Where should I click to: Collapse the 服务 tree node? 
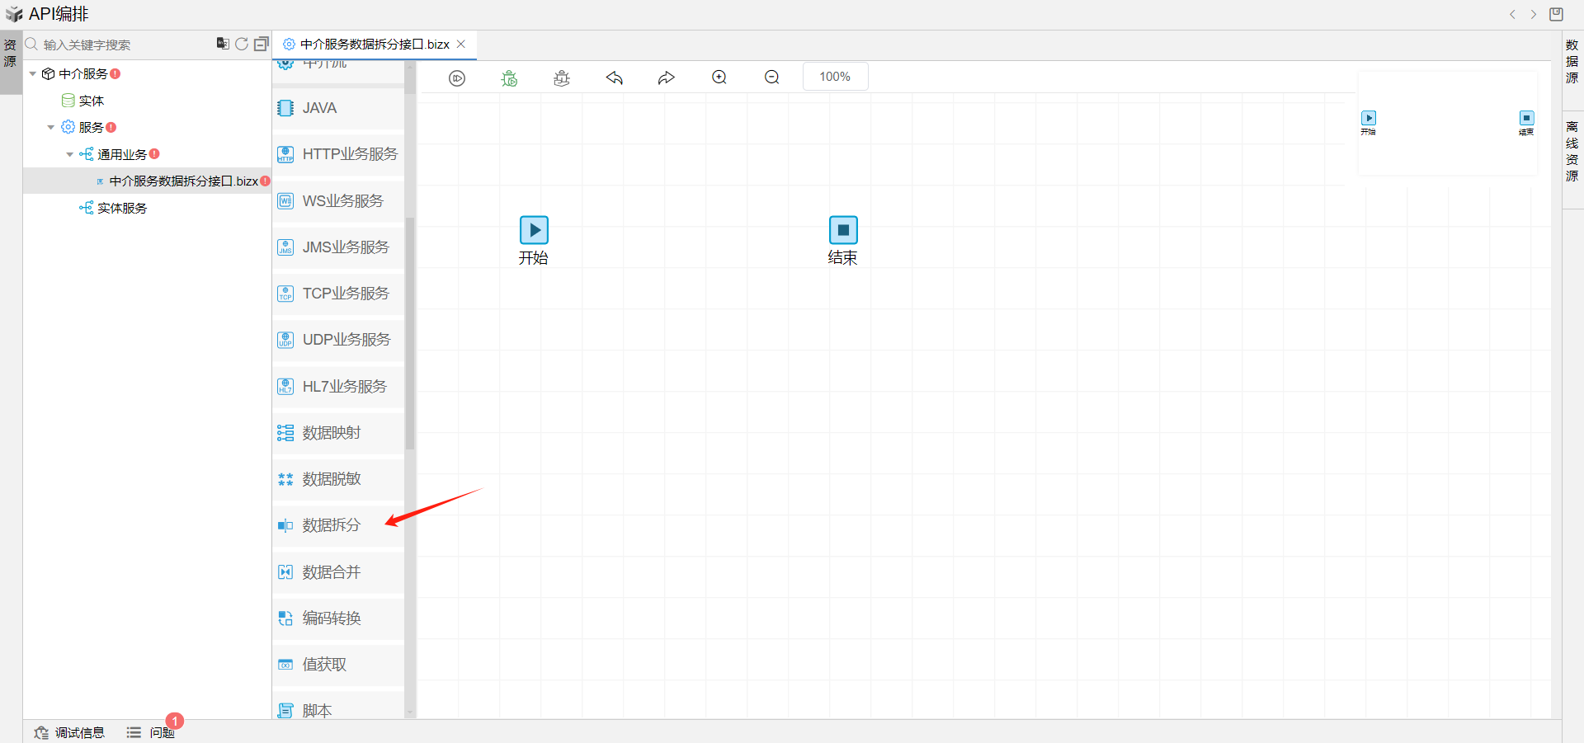pyautogui.click(x=51, y=128)
